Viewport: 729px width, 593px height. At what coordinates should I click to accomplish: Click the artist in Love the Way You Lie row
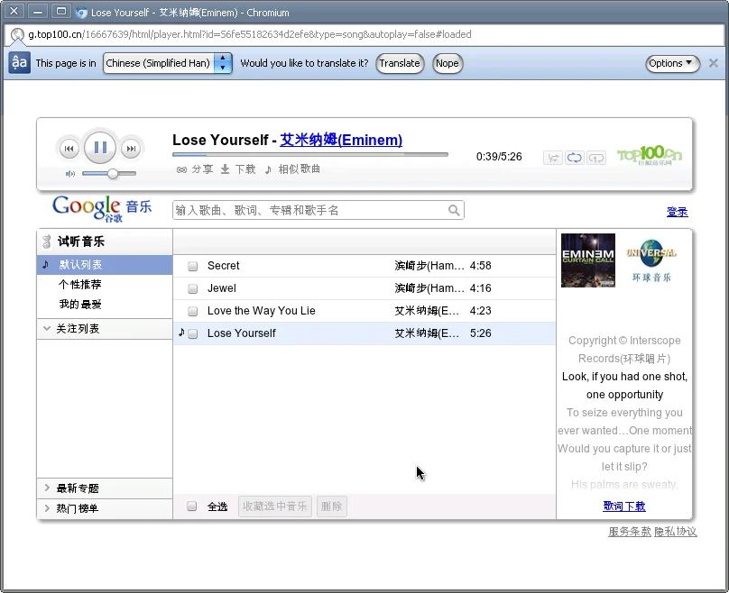(428, 311)
